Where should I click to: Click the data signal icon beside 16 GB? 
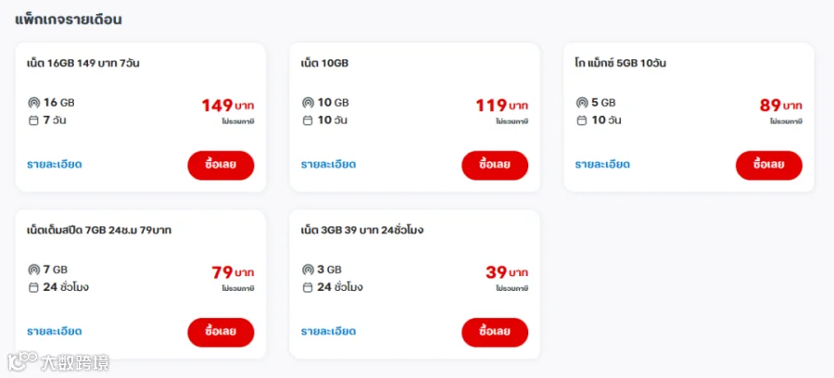click(33, 103)
